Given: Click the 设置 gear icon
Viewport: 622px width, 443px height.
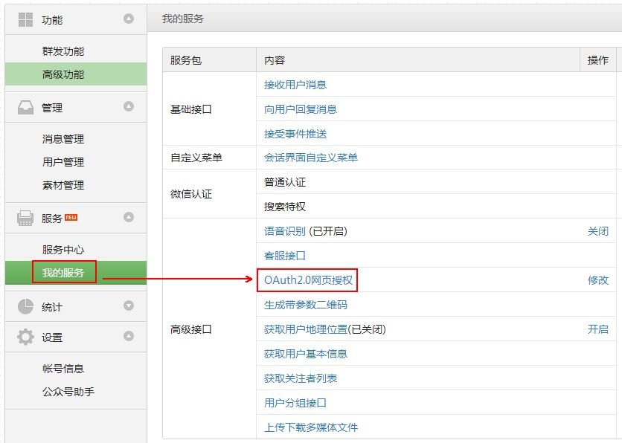Looking at the screenshot, I should [x=25, y=334].
